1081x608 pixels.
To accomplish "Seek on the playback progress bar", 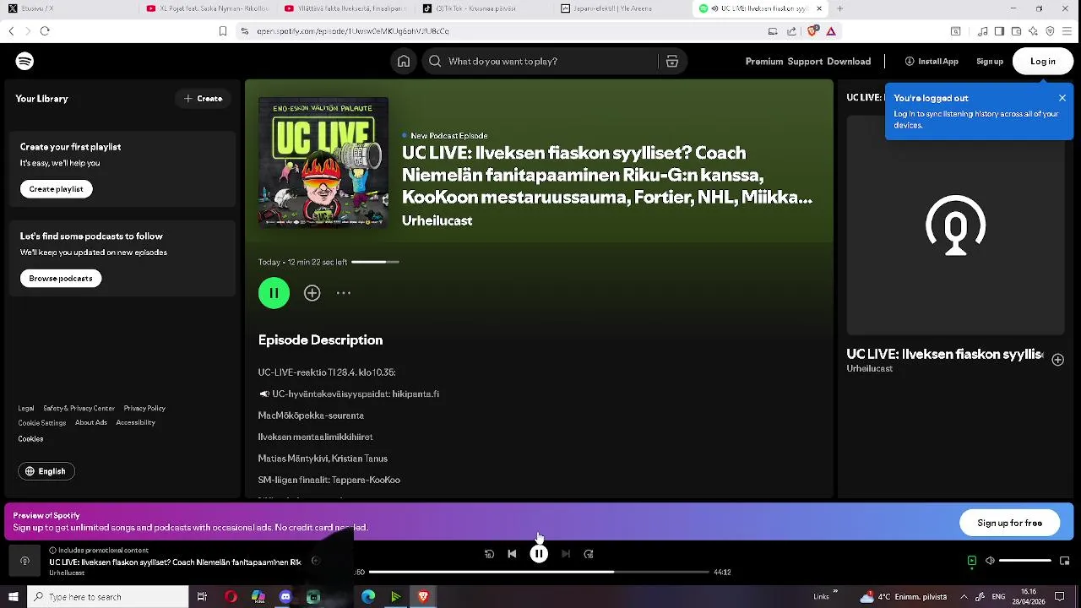I will (539, 572).
